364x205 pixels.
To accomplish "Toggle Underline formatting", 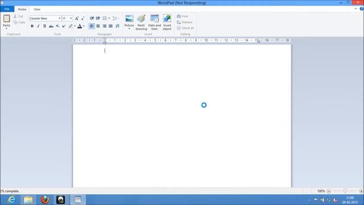I will pyautogui.click(x=44, y=26).
